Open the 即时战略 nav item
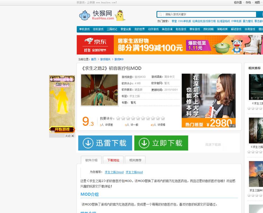Screen dimensions: 263x213 coord(209,29)
